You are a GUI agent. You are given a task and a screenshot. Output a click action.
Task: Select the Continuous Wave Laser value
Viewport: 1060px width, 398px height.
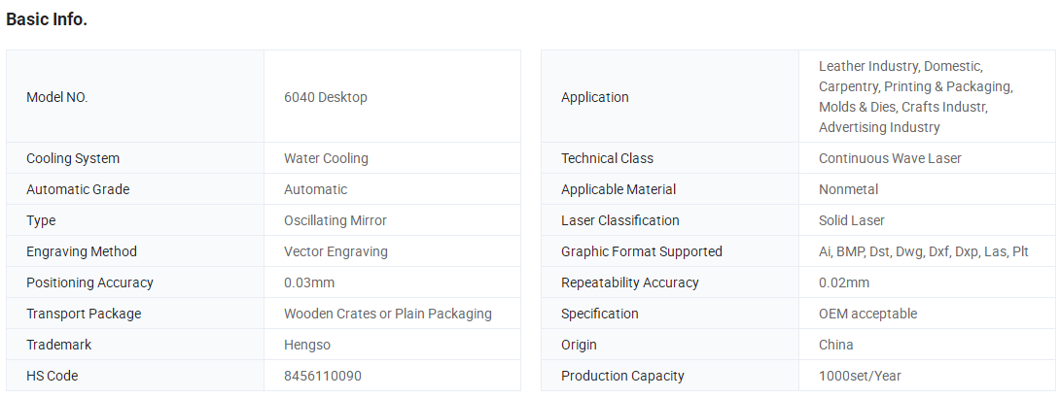890,158
